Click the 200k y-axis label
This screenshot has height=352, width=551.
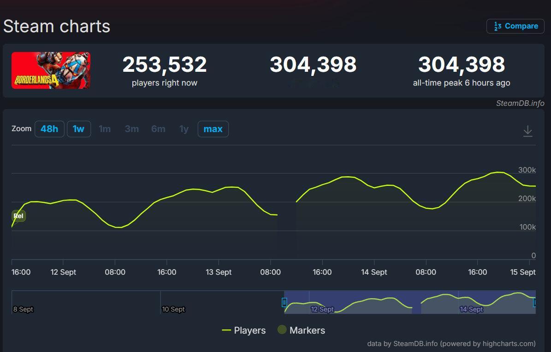527,198
